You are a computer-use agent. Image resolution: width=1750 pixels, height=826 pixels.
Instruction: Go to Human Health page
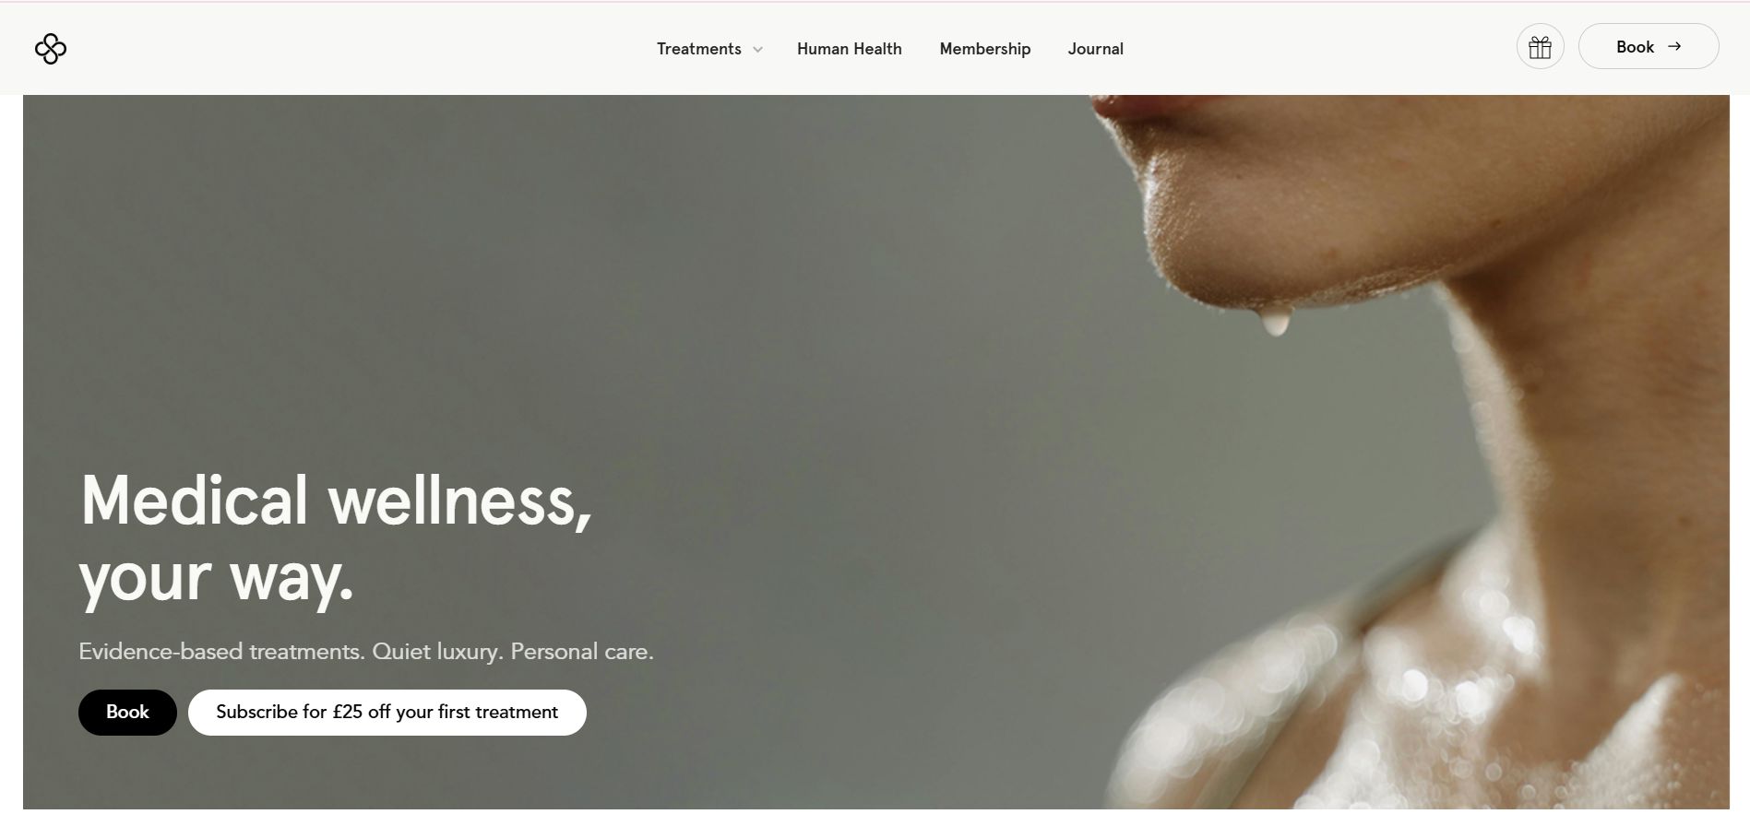coord(850,49)
